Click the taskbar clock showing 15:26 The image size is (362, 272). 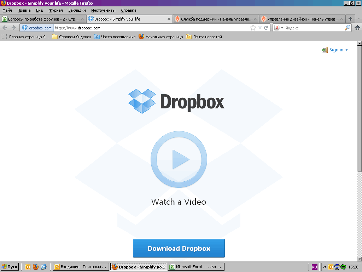click(x=353, y=267)
